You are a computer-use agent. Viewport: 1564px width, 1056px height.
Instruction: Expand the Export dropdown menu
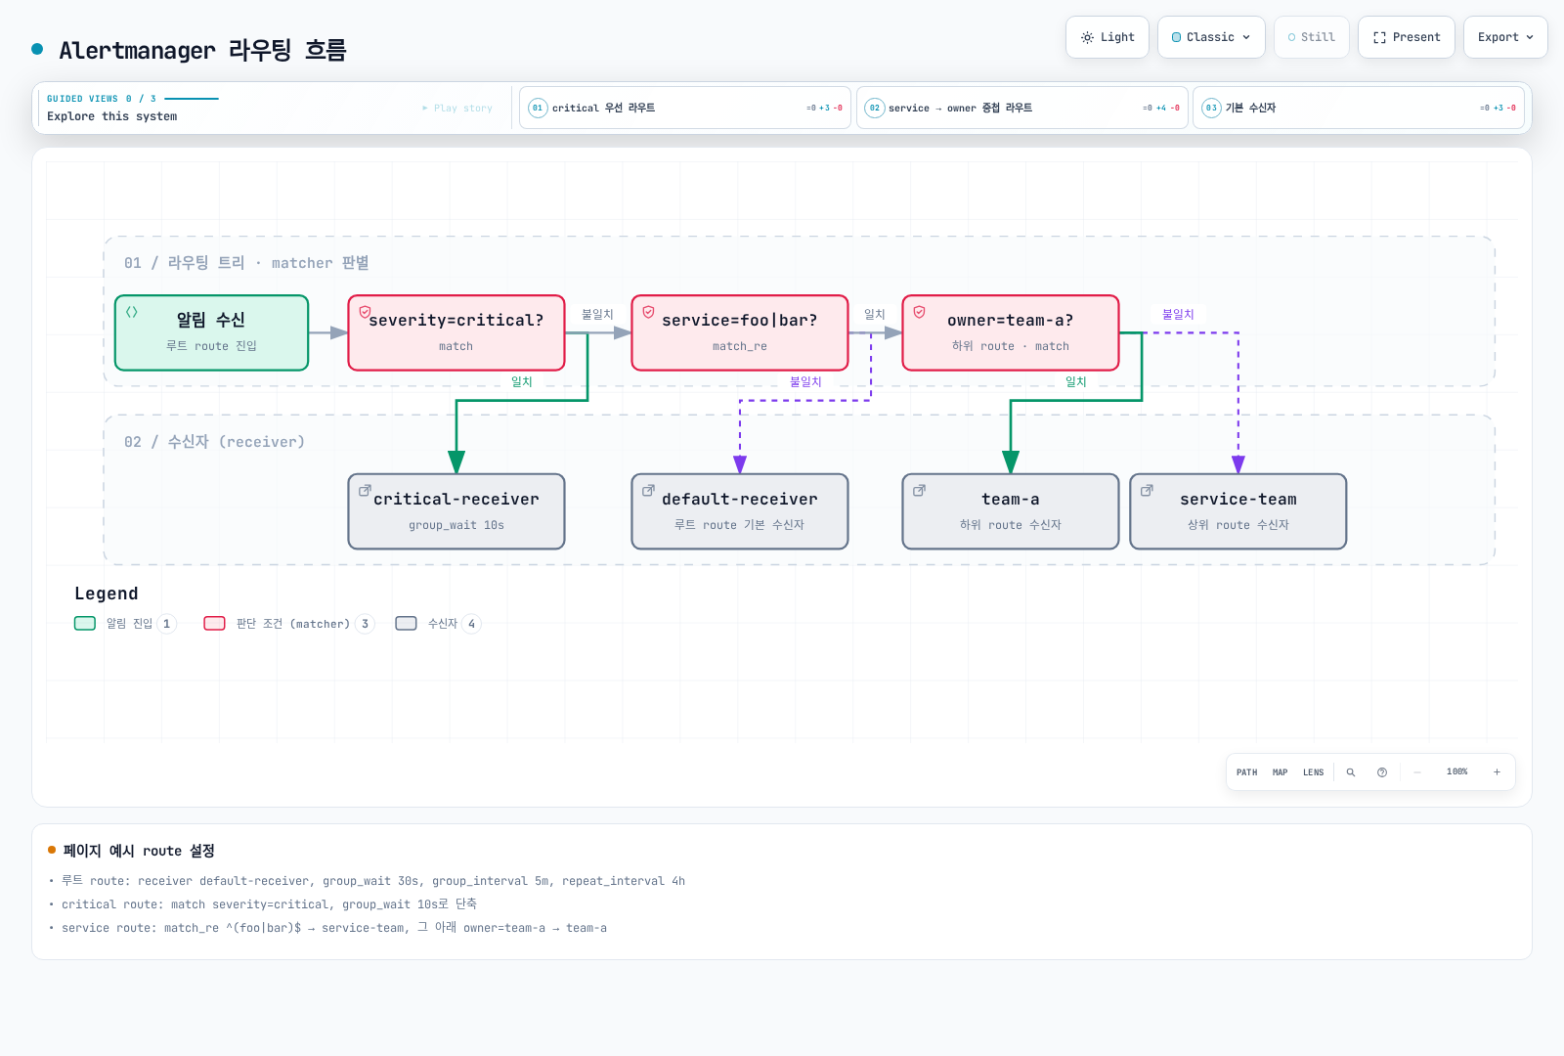pos(1505,37)
